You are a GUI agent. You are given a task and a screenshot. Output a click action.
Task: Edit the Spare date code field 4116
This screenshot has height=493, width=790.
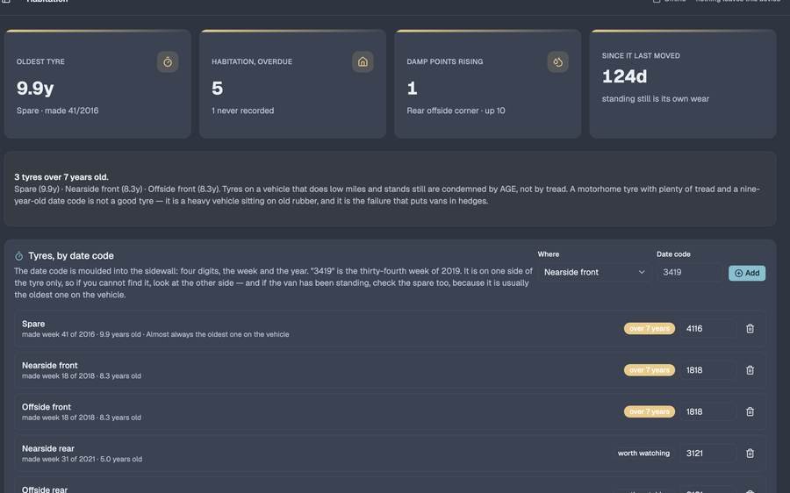tap(707, 328)
